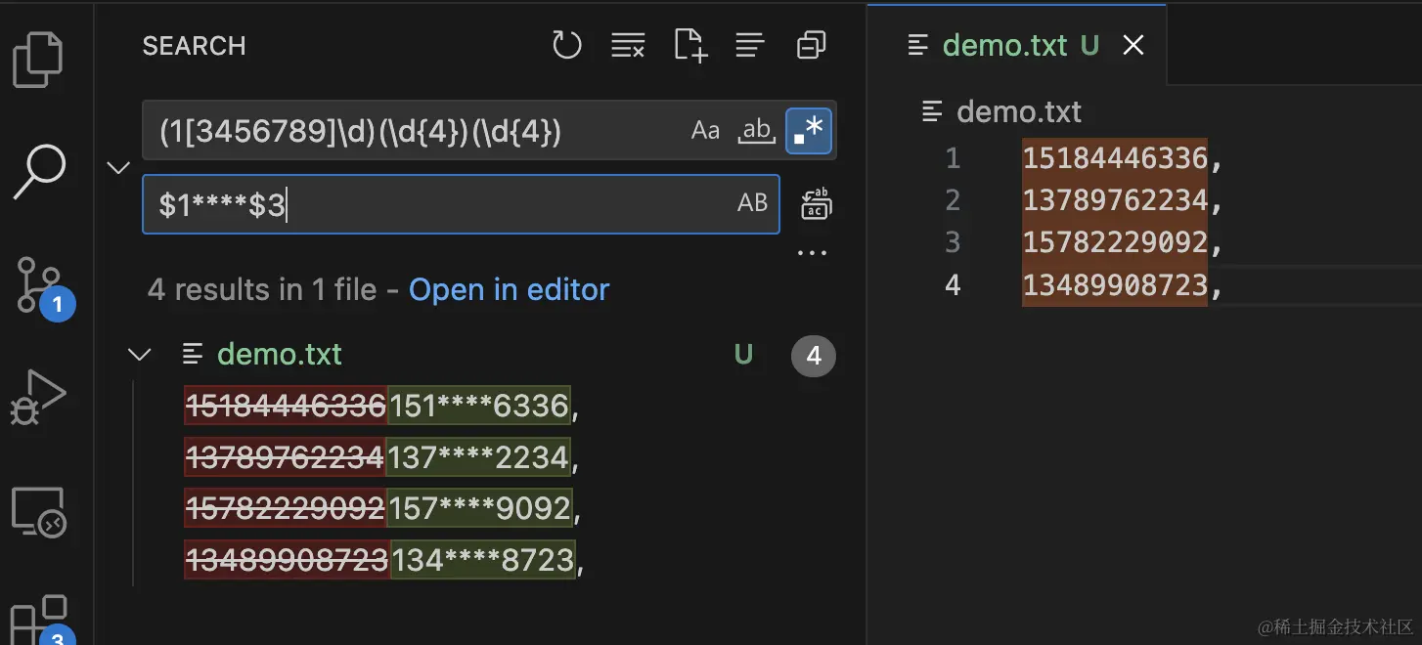Click in the search regex input field
This screenshot has width=1422, height=645.
pyautogui.click(x=411, y=131)
